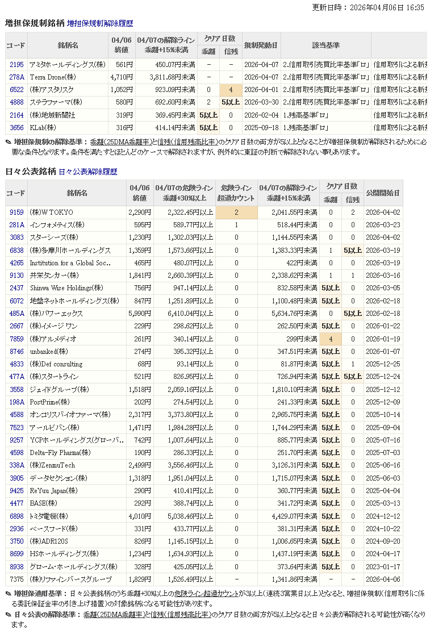Image resolution: width=430 pixels, height=634 pixels.
Task: Open code 3750 ADR120S link
Action: pyautogui.click(x=16, y=541)
